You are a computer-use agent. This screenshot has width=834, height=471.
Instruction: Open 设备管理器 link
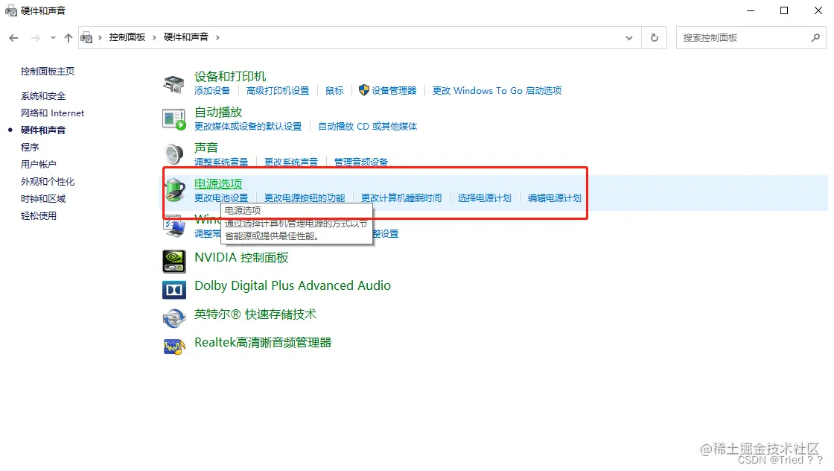coord(394,90)
